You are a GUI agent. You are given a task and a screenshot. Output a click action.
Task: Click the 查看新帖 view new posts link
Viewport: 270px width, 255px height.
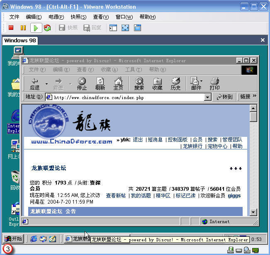pyautogui.click(x=116, y=196)
